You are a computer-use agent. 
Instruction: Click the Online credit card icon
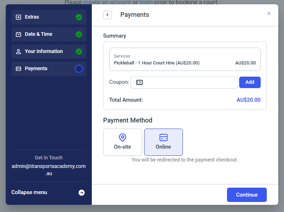tap(164, 138)
